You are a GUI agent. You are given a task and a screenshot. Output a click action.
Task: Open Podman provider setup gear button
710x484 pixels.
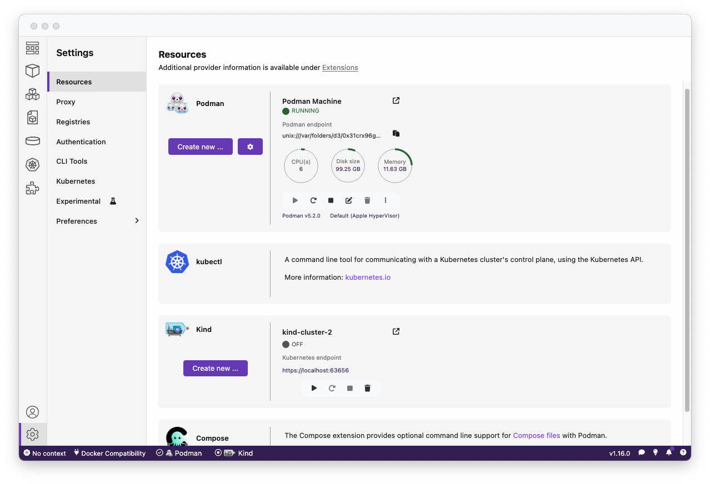point(250,147)
